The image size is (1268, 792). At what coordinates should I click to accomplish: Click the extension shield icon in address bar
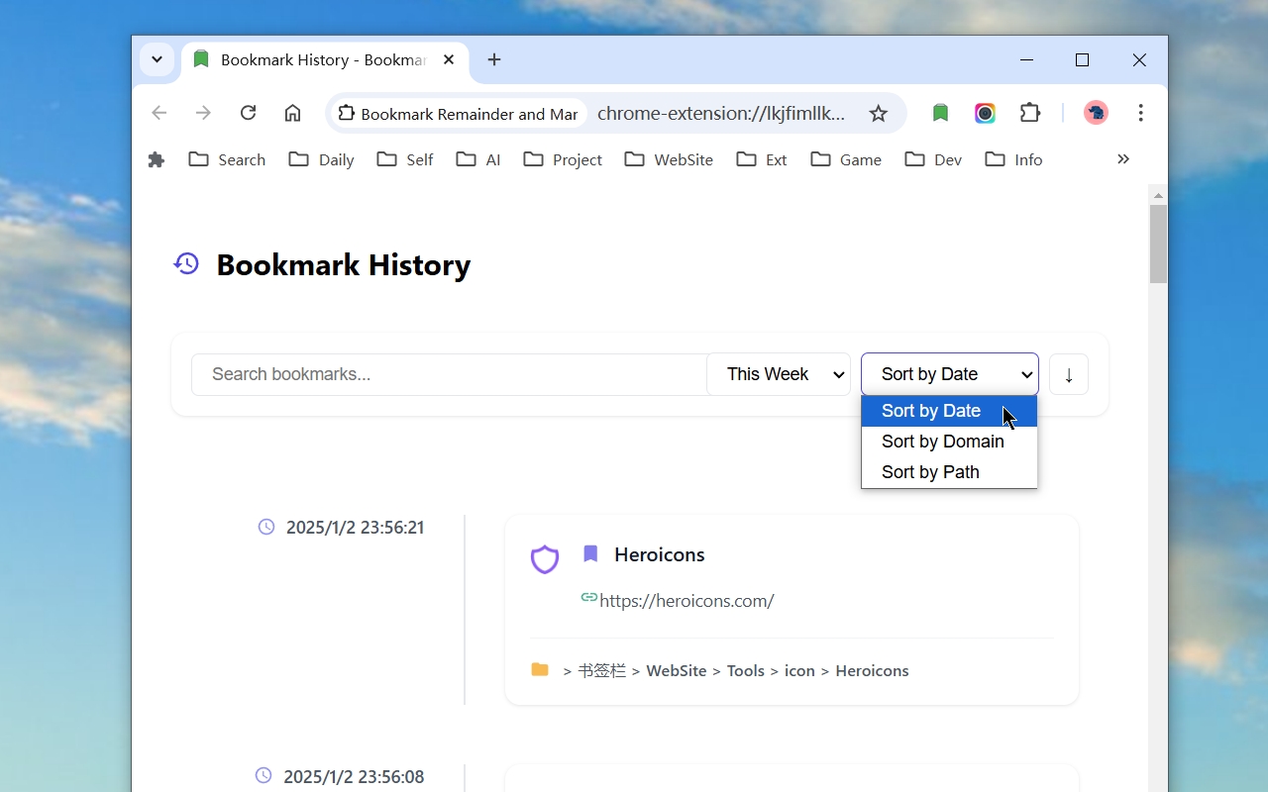345,113
